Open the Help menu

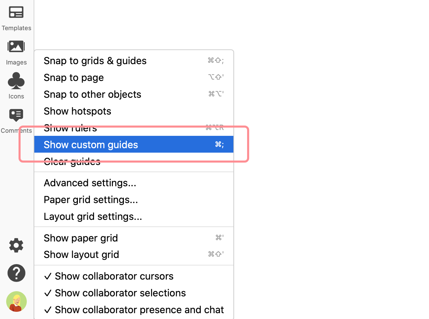16,273
